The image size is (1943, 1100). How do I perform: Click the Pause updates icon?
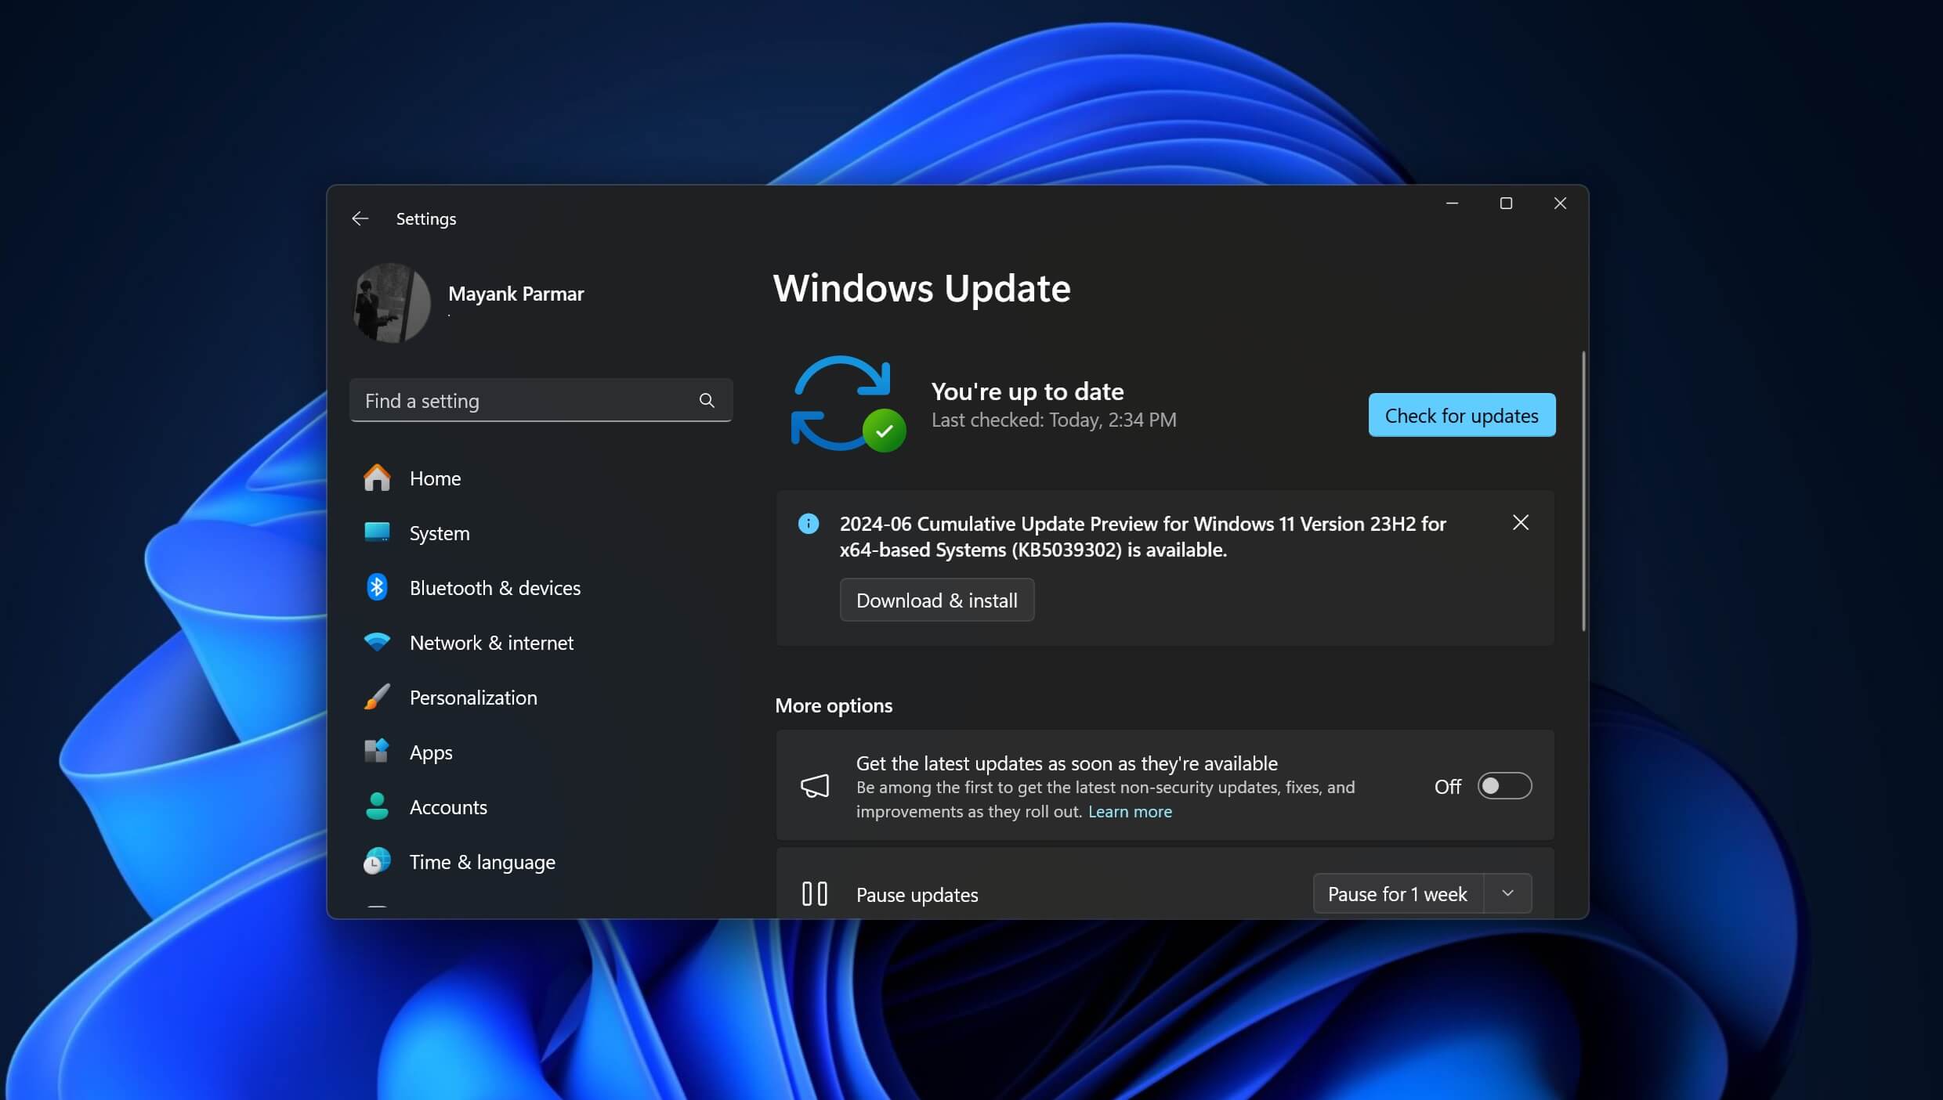pos(815,894)
